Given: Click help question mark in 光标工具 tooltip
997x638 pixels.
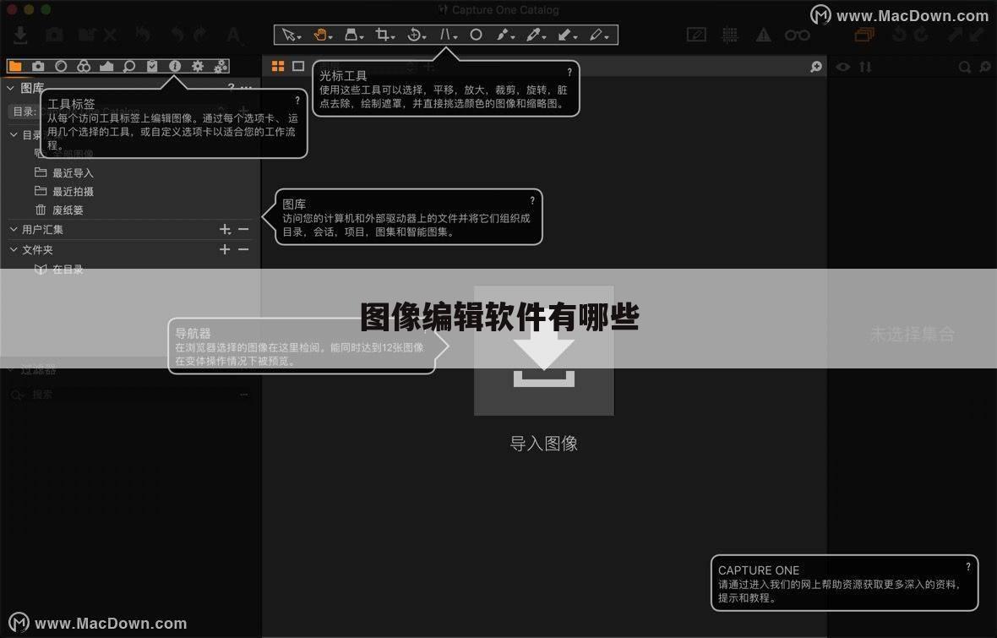Looking at the screenshot, I should click(x=569, y=73).
